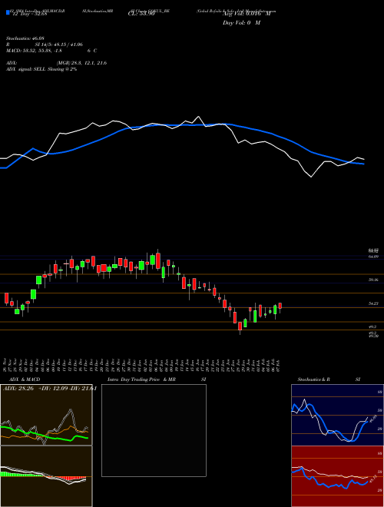The width and height of the screenshot is (384, 507).
Task: Click the 64.09 price axis label
Action: pos(373,257)
